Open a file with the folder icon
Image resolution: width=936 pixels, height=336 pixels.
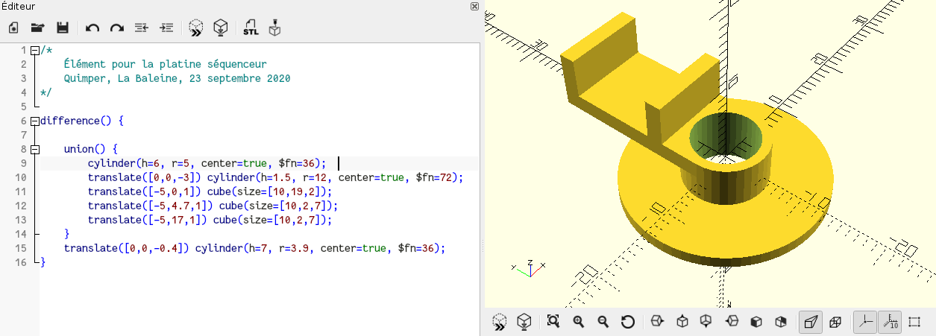pyautogui.click(x=38, y=28)
